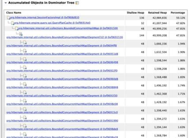
Task: Open the BoundedConcurrentHashMap @ 0xf9691500 link
Action: pos(68,28)
